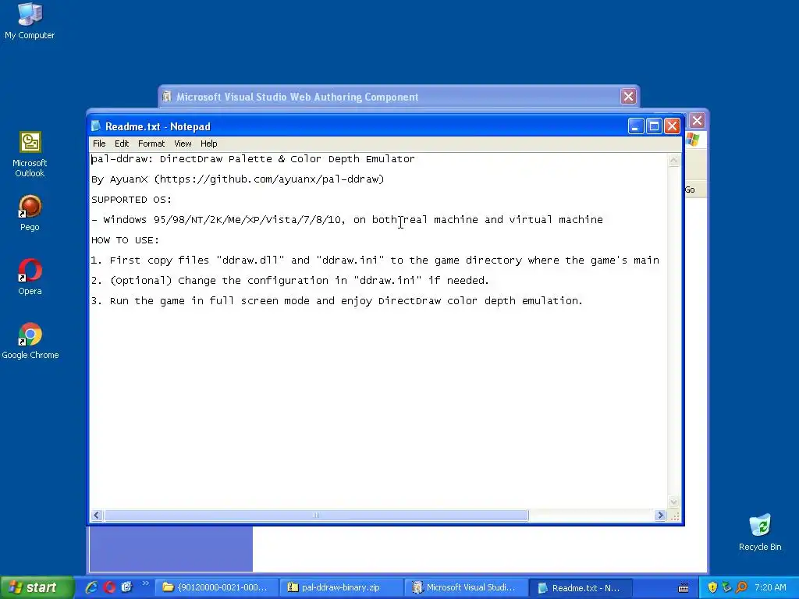Click the github.com/ayuanx/pal-ddraw URL text
The height and width of the screenshot is (599, 799).
(269, 179)
